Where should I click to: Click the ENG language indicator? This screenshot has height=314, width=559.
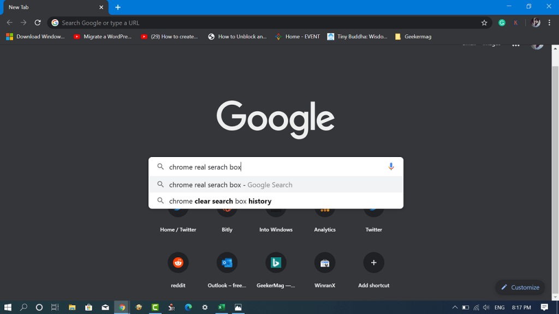point(499,307)
